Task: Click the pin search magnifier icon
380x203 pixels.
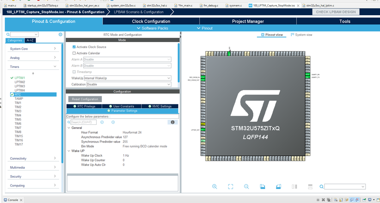Action: coord(321,186)
